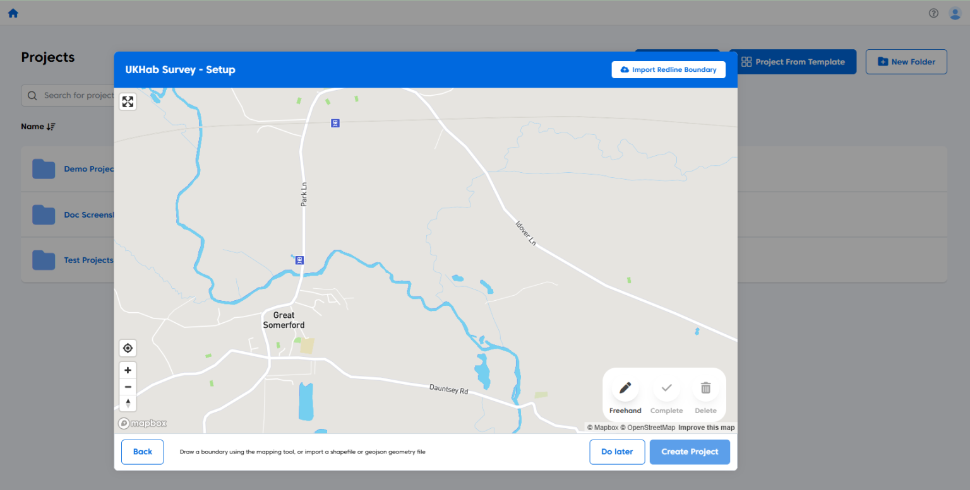Toggle the Name column sort order
The height and width of the screenshot is (490, 970).
(39, 126)
